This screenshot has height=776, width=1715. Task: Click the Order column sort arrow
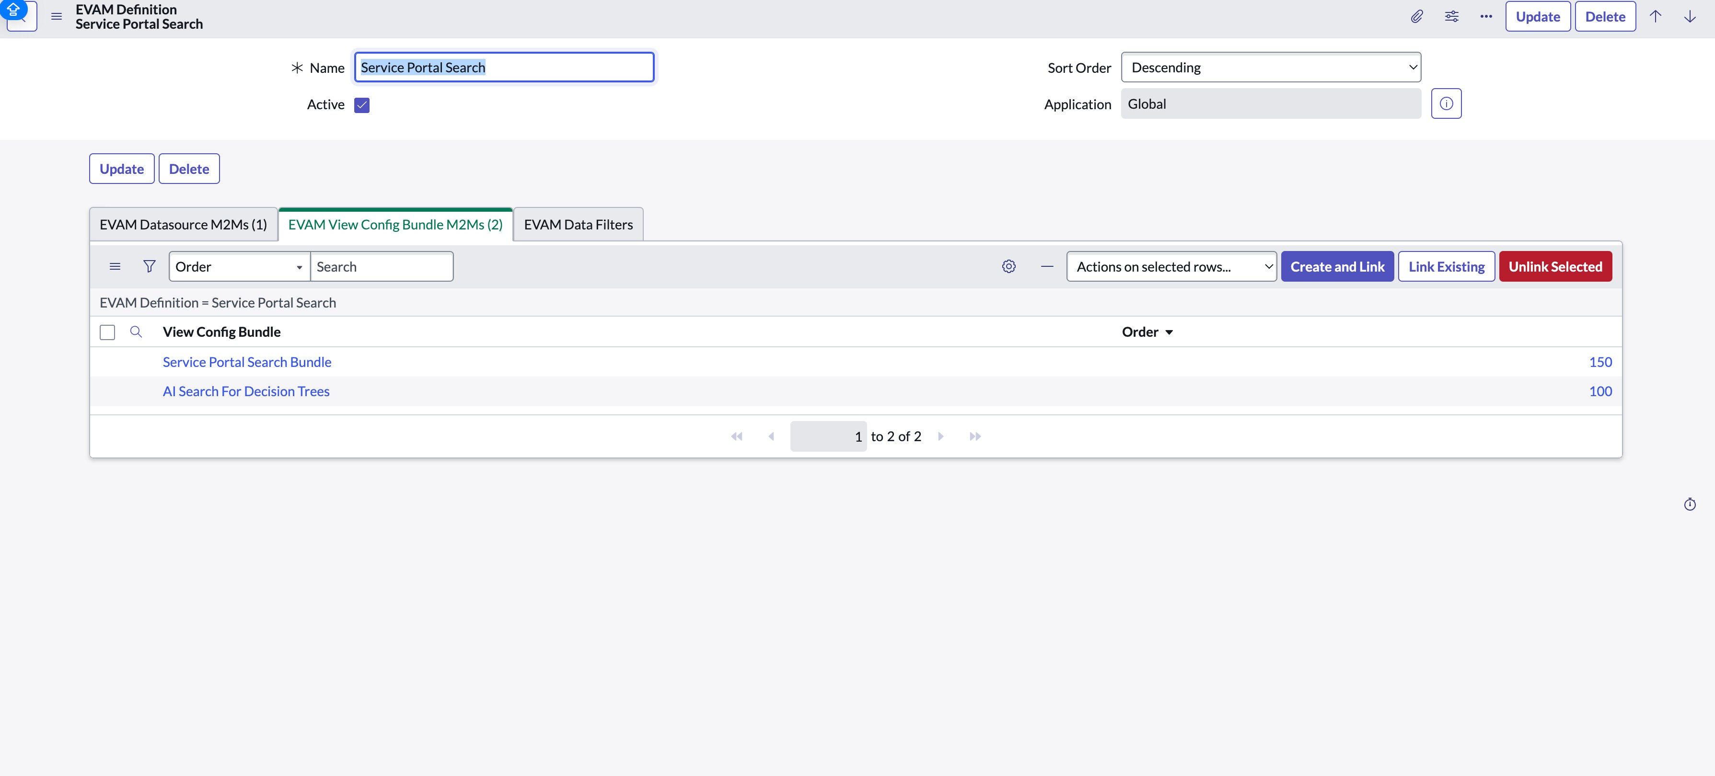[1169, 332]
